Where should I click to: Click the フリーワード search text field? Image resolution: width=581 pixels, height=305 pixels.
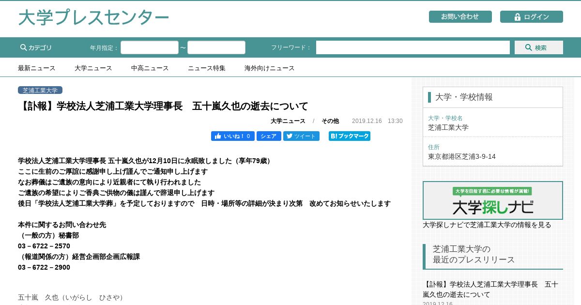[x=413, y=47]
